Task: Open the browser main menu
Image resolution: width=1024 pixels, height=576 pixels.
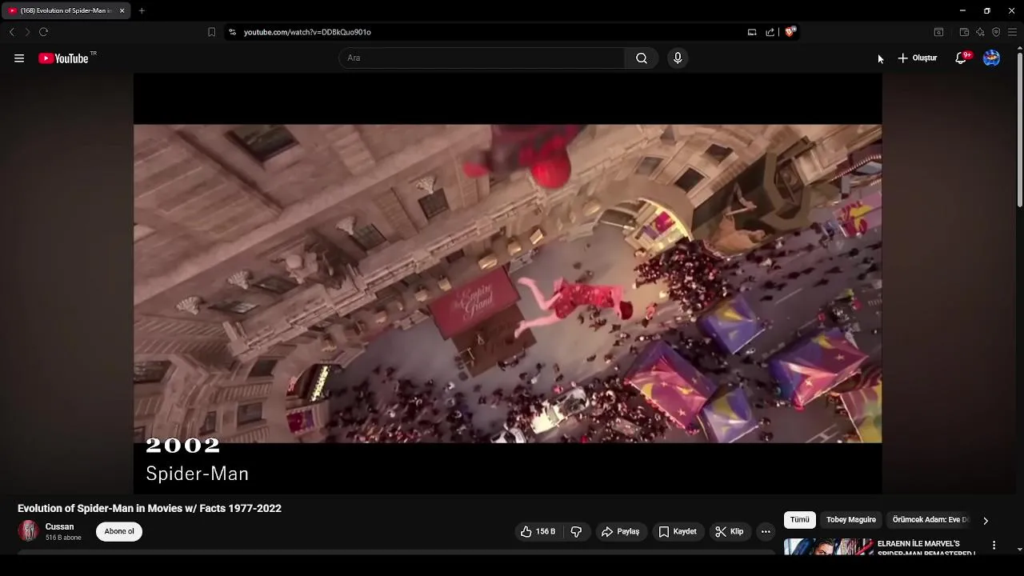Action: point(1012,32)
